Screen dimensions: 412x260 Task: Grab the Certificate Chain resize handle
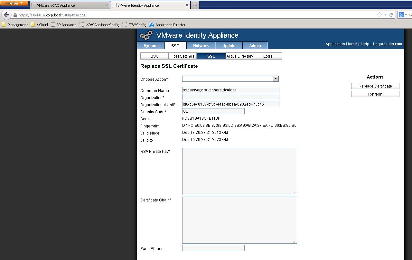pyautogui.click(x=295, y=241)
